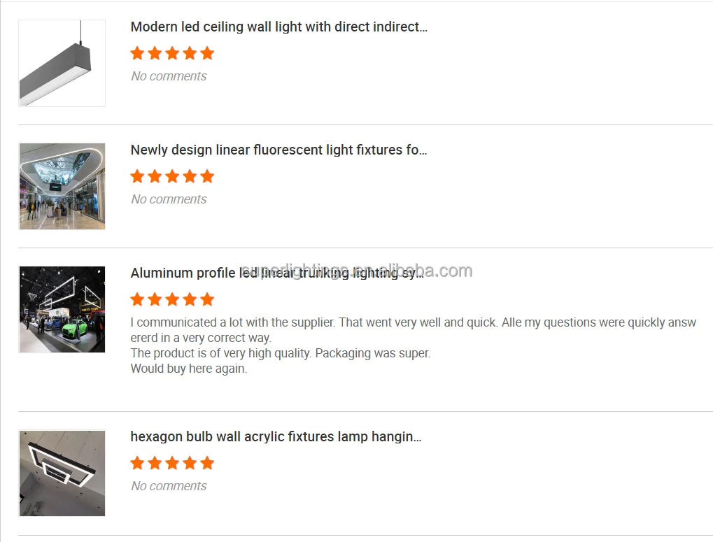The width and height of the screenshot is (713, 542).
Task: Click No comments under Modern led ceiling light
Action: click(169, 76)
